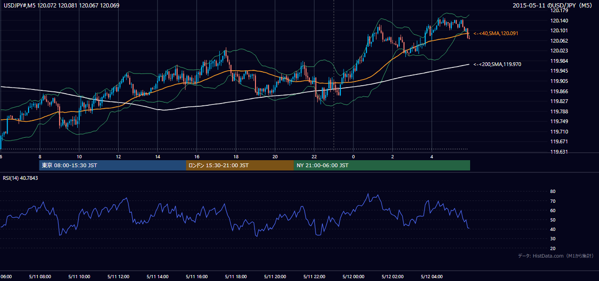Click the RSI axis value 20
599x281 pixels.
(553, 248)
